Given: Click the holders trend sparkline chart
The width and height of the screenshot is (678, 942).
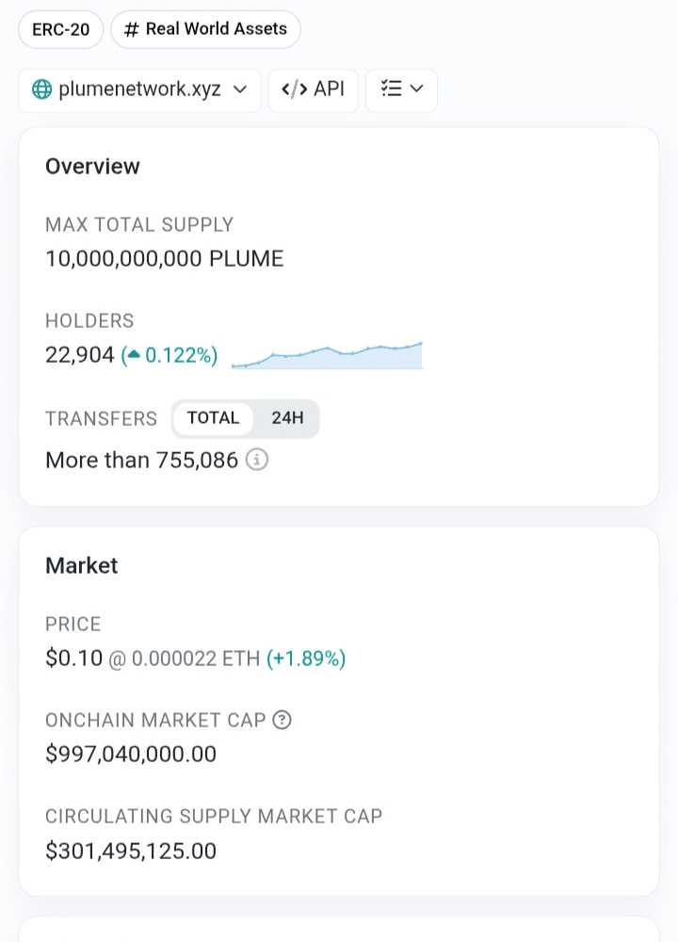Looking at the screenshot, I should coord(327,356).
